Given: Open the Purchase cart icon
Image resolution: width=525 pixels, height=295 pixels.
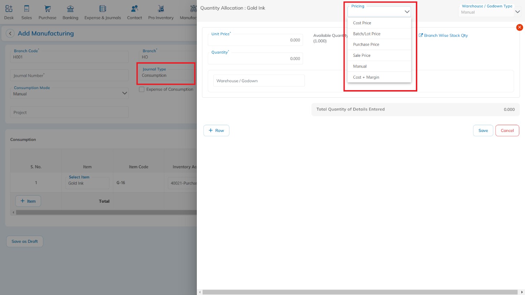Looking at the screenshot, I should (47, 9).
